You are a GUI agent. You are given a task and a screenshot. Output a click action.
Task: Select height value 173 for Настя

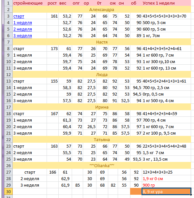[52, 49]
